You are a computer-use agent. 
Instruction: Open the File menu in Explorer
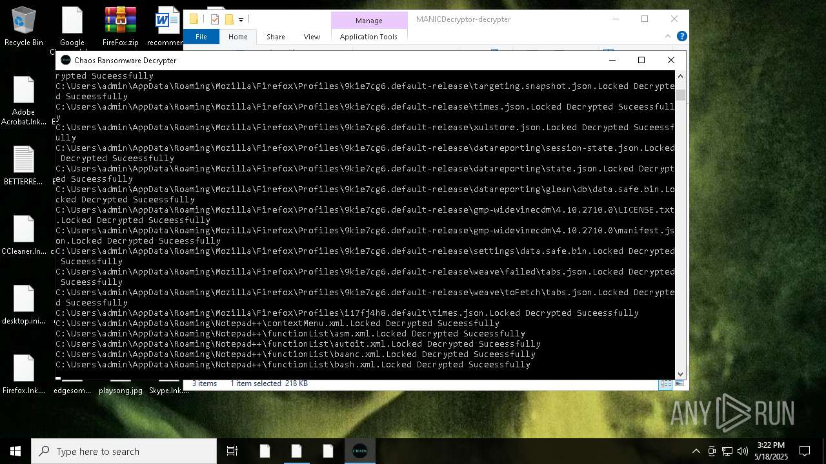201,37
